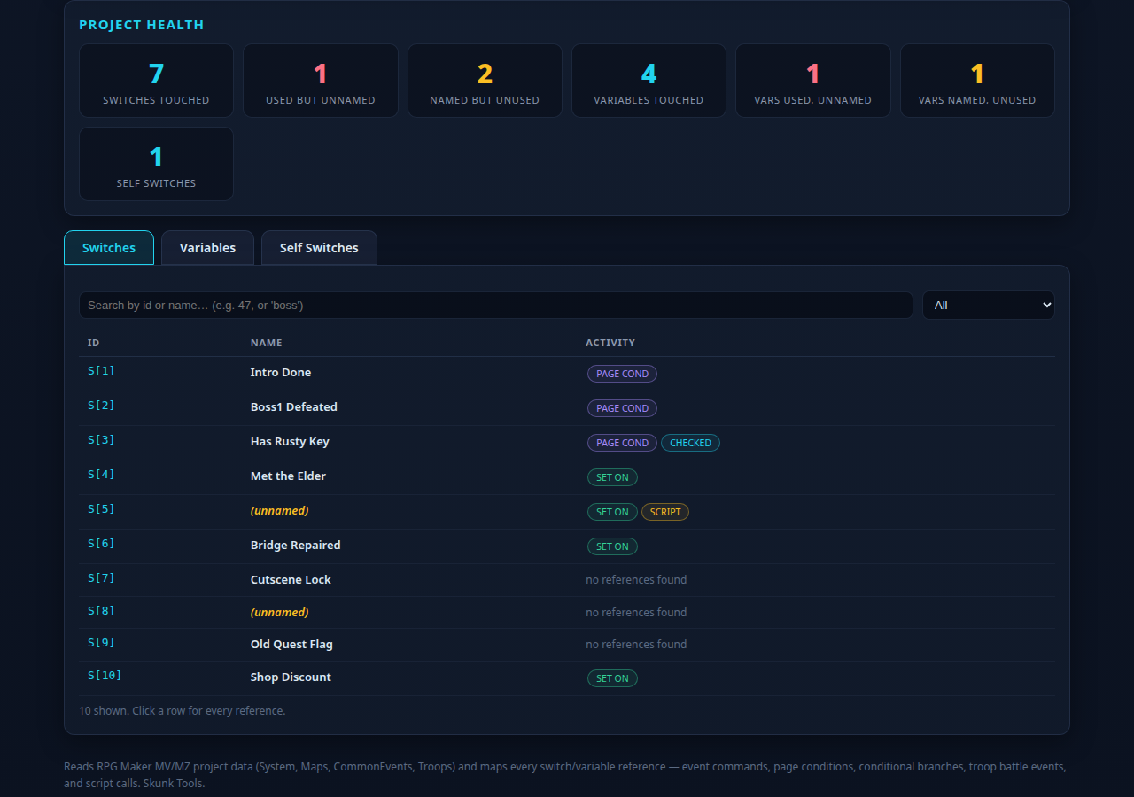Click the Self Switches count card
Screen dimensions: 1134x797
tap(156, 164)
